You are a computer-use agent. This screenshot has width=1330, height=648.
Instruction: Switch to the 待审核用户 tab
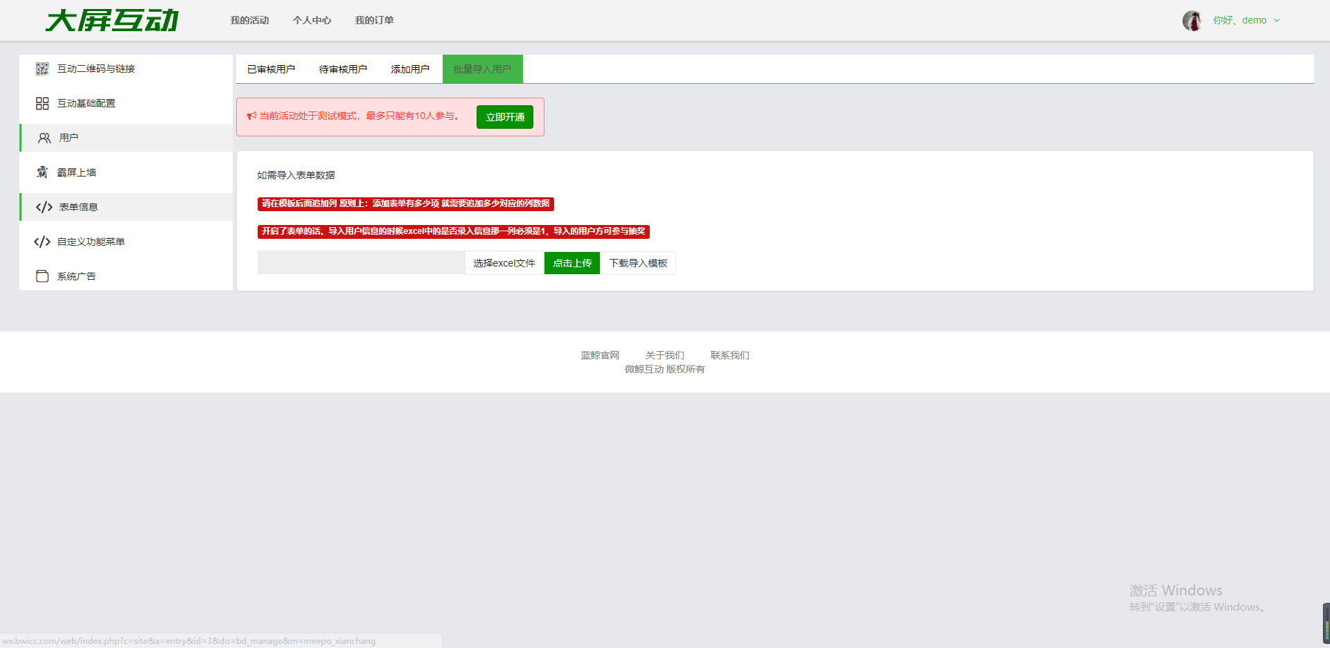point(343,69)
